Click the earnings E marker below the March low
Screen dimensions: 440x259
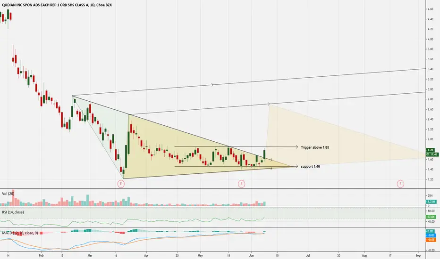click(121, 184)
